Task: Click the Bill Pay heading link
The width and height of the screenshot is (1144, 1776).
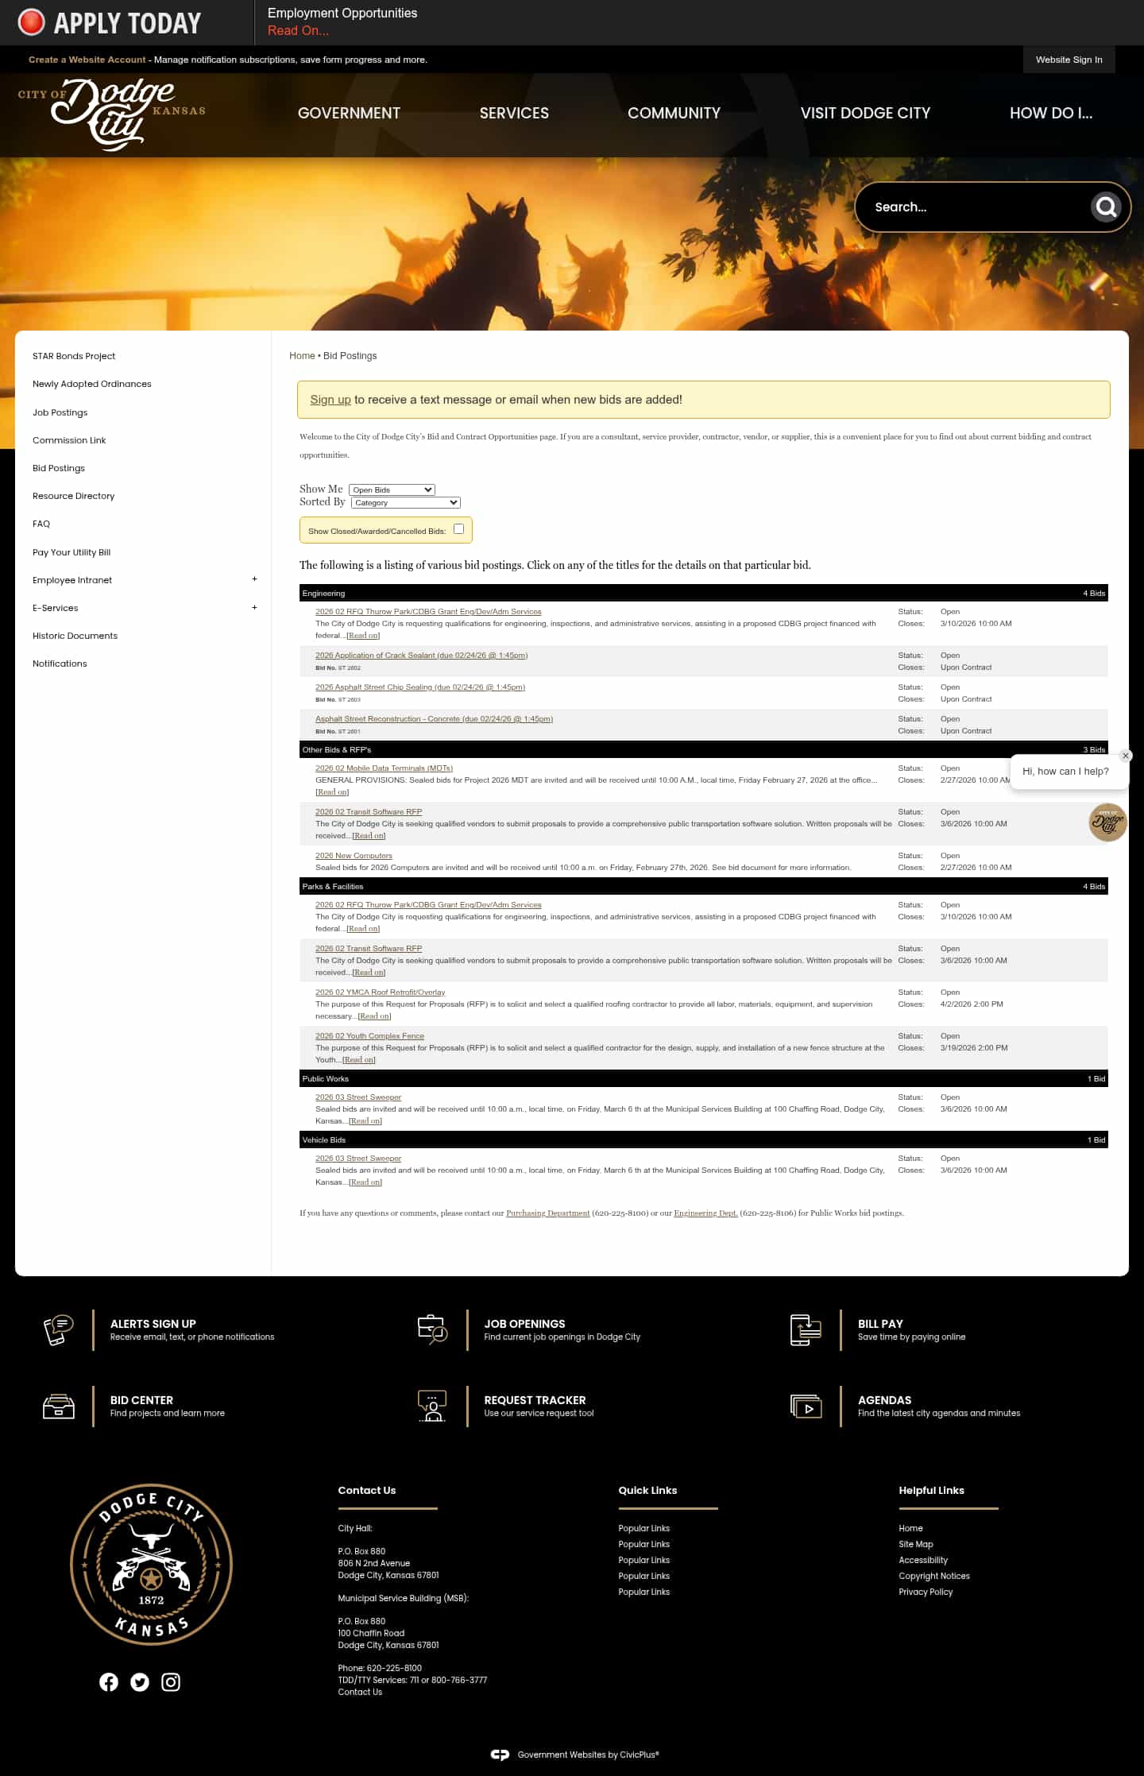Action: (880, 1324)
